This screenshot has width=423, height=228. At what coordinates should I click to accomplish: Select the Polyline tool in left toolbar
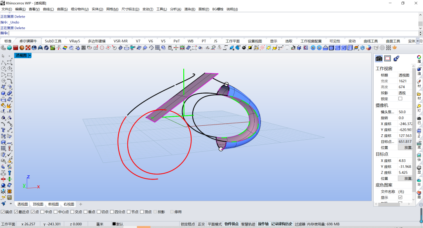pos(3,62)
